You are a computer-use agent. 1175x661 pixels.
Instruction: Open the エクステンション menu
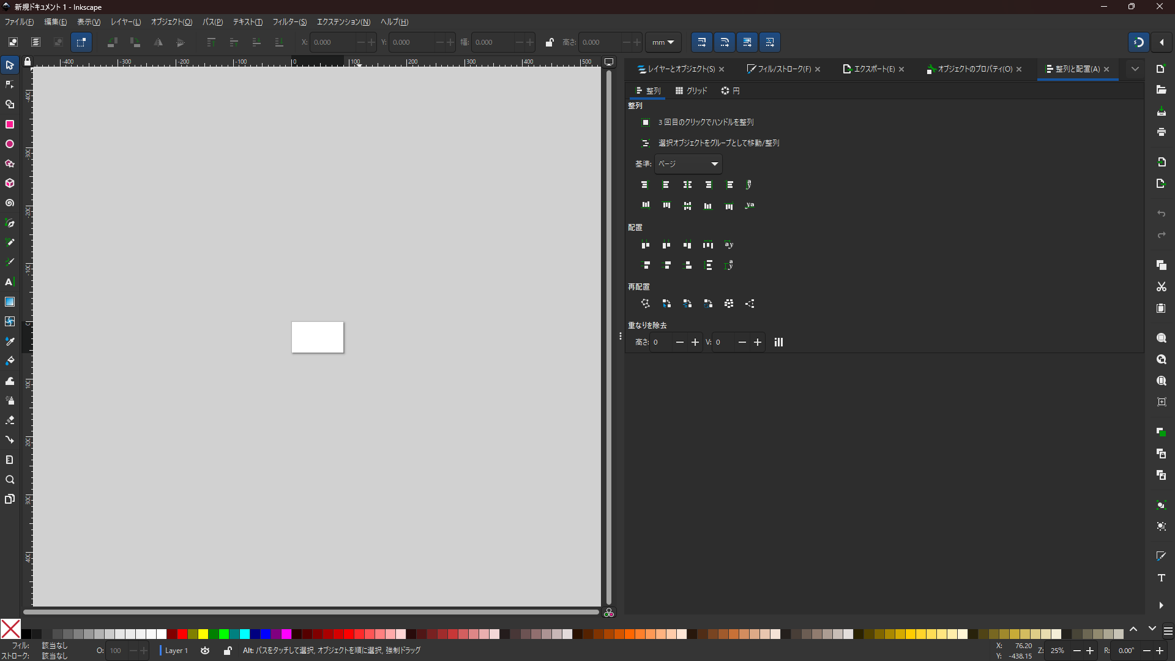pyautogui.click(x=343, y=22)
